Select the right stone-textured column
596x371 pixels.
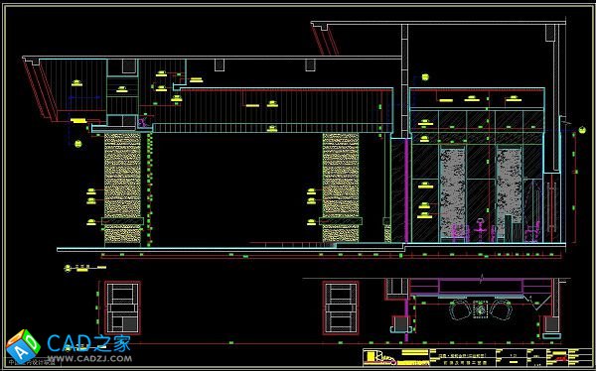click(x=341, y=187)
